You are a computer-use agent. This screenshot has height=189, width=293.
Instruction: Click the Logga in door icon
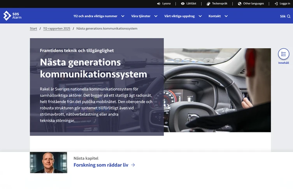coord(276,4)
